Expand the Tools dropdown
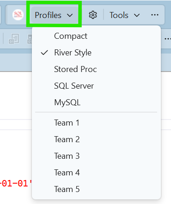This screenshot has height=204, width=171. (125, 15)
